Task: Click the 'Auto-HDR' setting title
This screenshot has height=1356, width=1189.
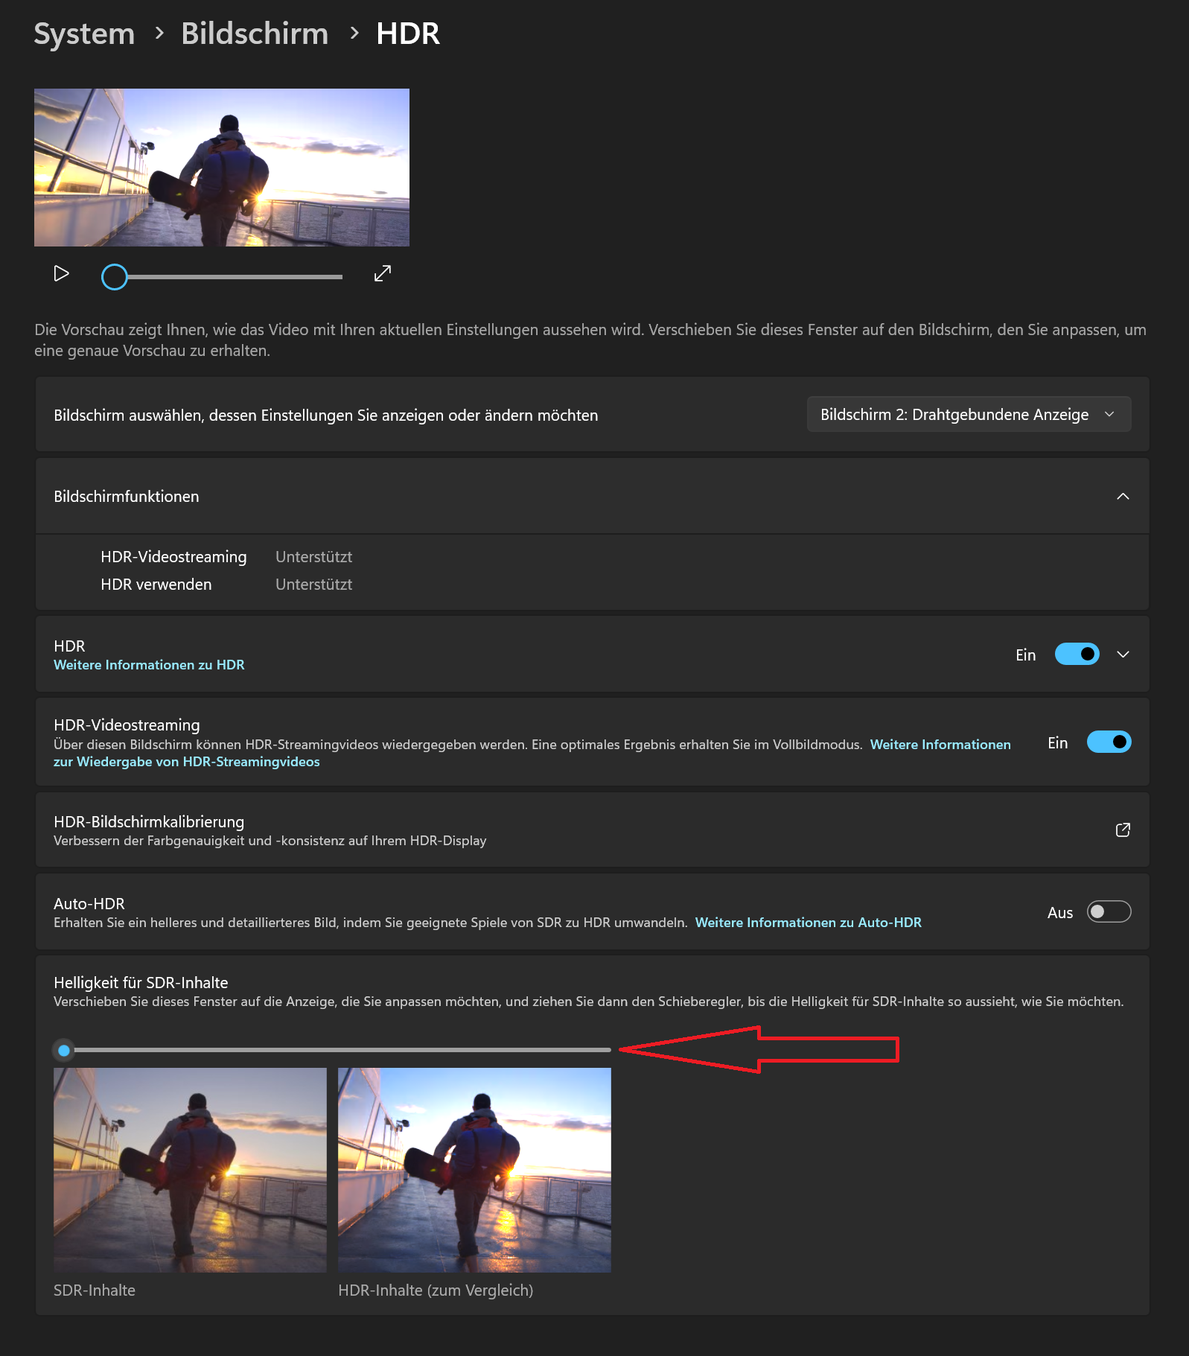Action: click(89, 904)
